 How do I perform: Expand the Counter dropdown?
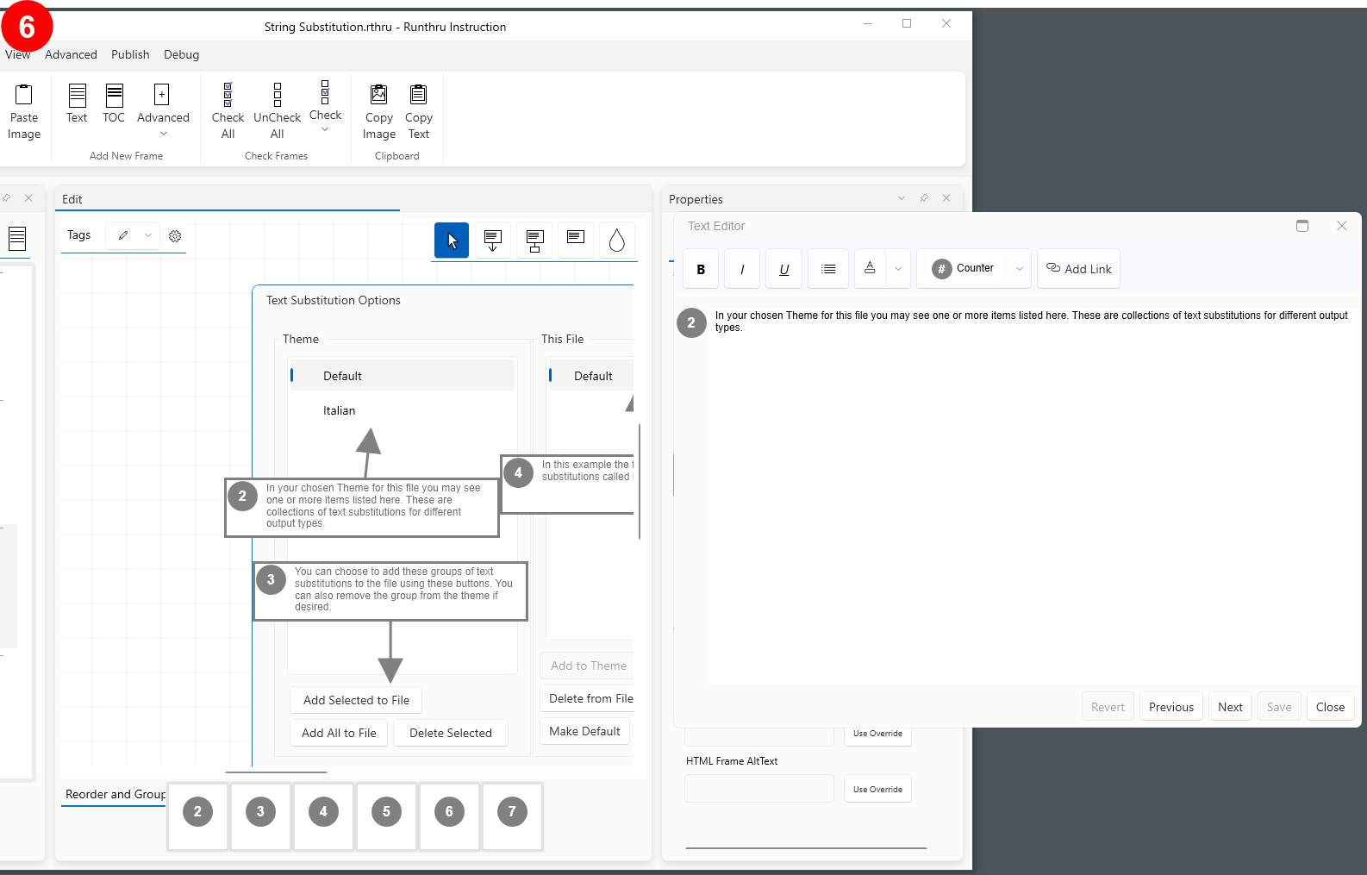point(1020,269)
